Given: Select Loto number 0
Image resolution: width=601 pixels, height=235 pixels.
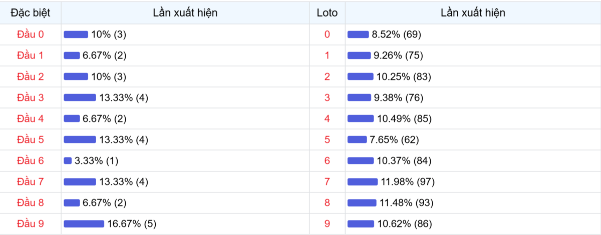Looking at the screenshot, I should click(327, 34).
